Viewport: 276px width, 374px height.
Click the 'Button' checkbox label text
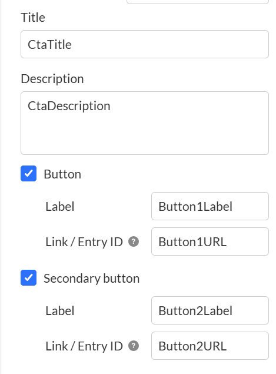click(62, 174)
